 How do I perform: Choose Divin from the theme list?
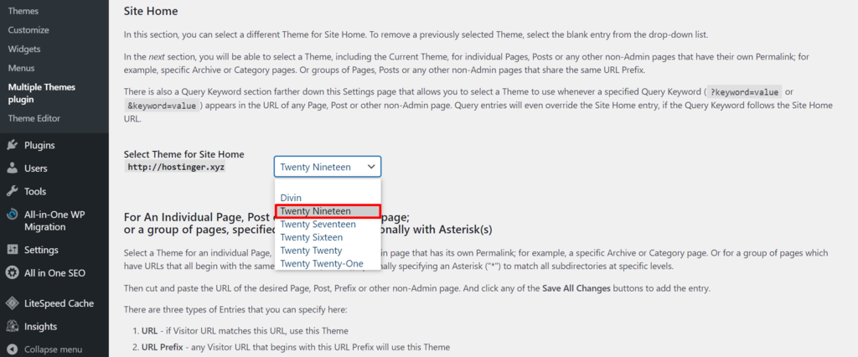[291, 198]
